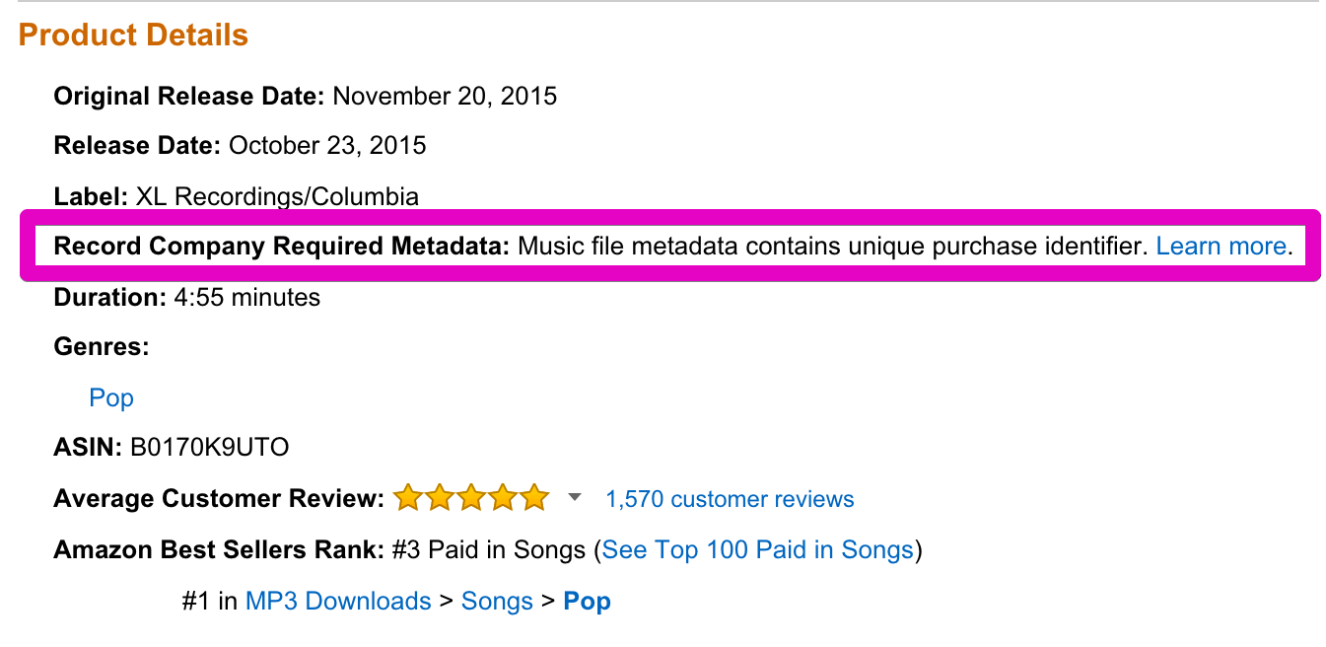Open See Top 100 Paid in Songs

pos(757,549)
